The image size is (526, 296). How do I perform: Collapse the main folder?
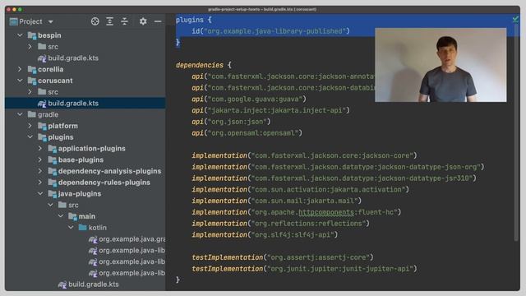point(60,216)
